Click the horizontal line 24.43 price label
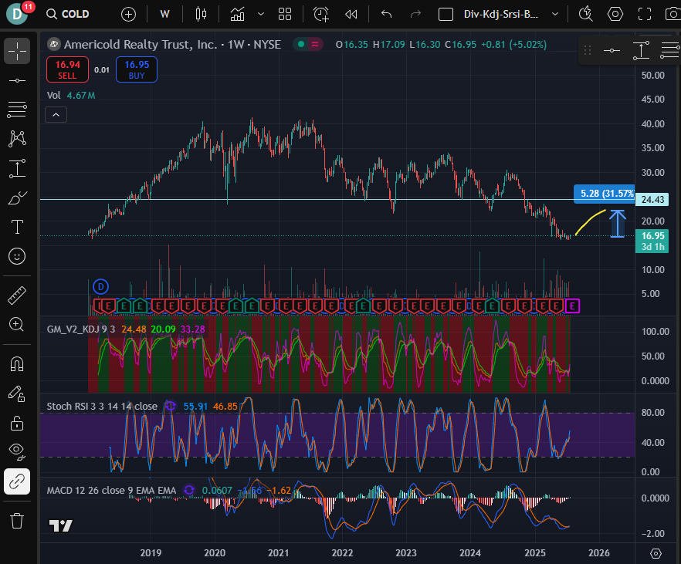 [x=652, y=200]
